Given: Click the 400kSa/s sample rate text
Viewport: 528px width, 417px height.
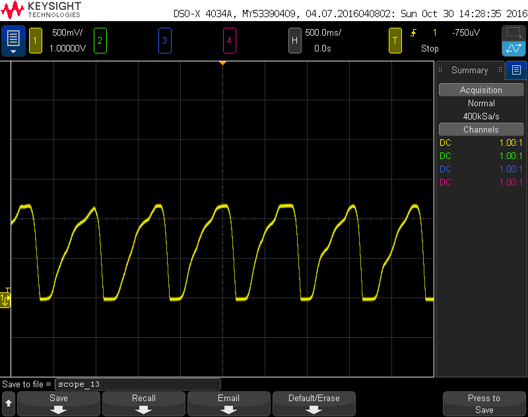Looking at the screenshot, I should (481, 116).
